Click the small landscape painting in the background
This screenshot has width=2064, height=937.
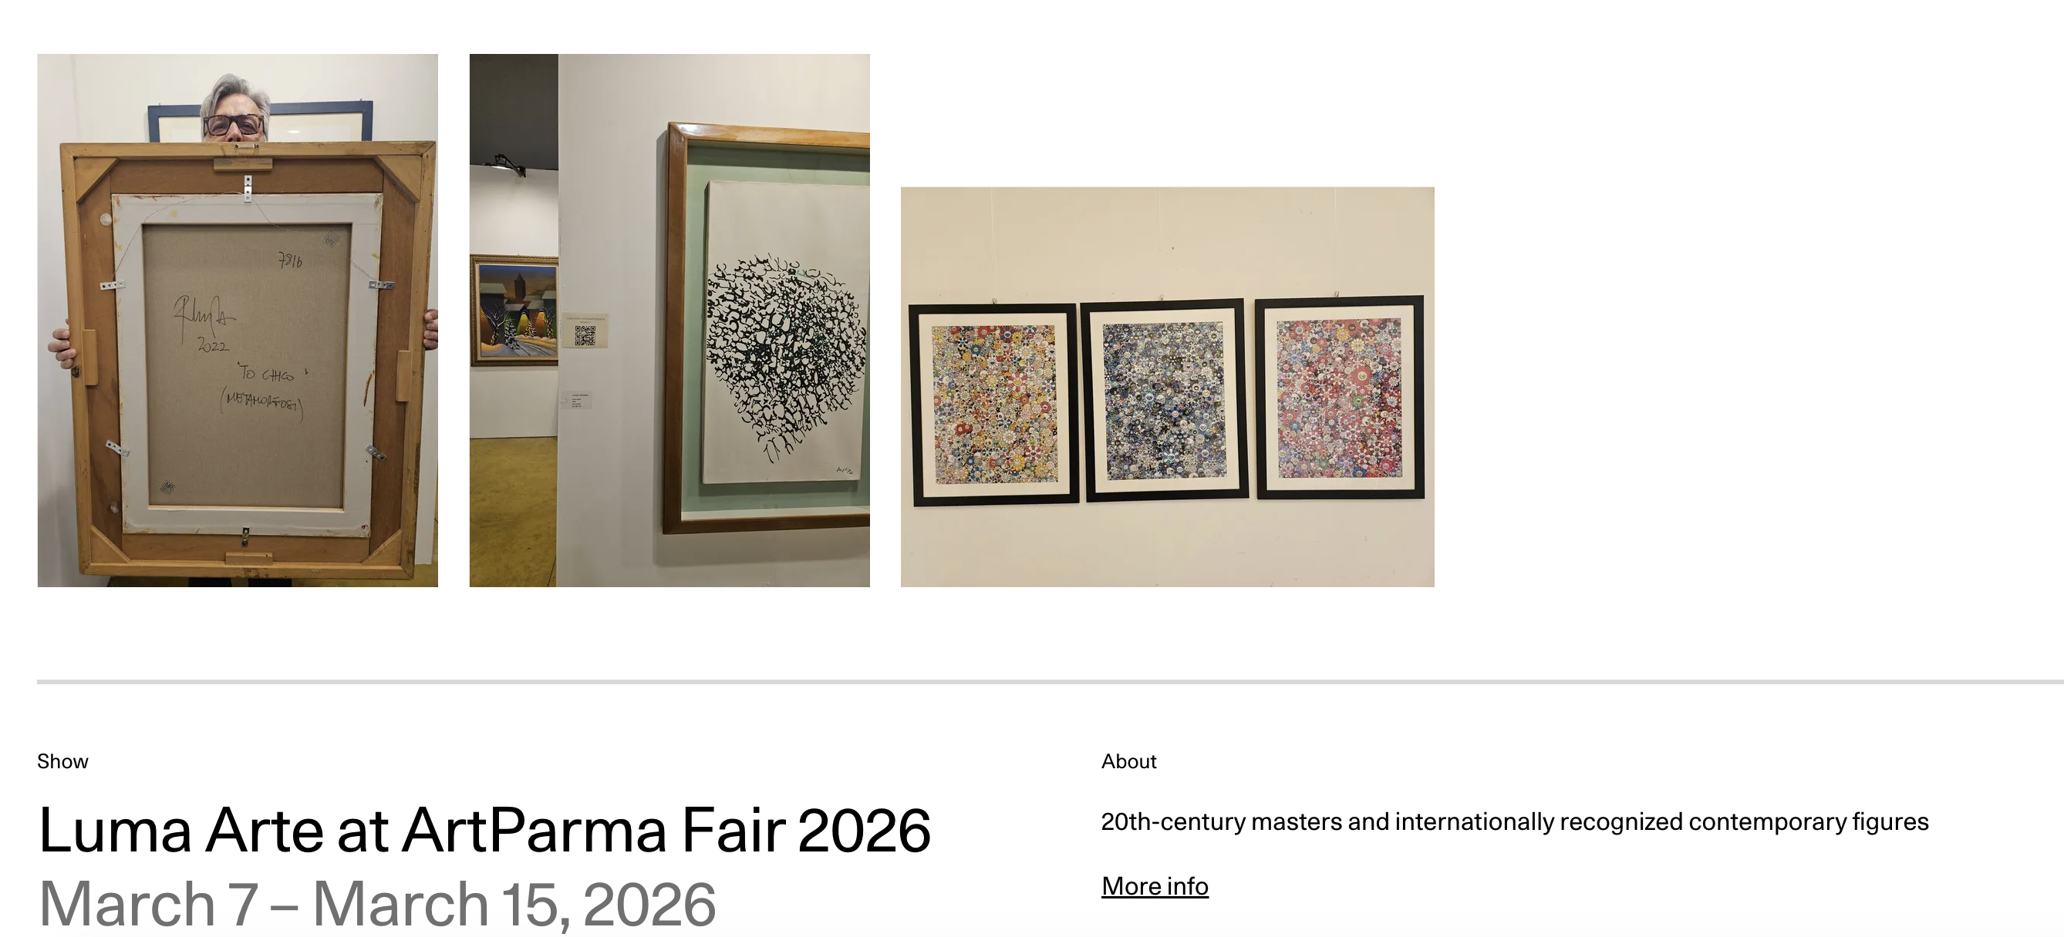[x=514, y=311]
